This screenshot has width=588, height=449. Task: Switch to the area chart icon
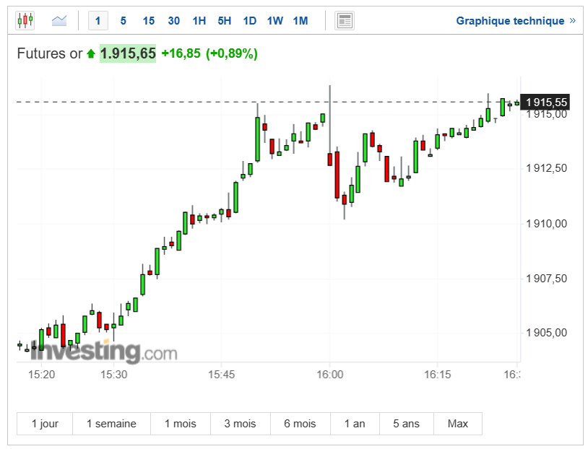(59, 21)
